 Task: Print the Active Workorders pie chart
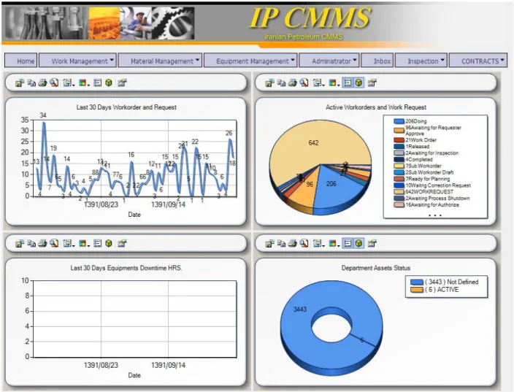click(x=292, y=83)
